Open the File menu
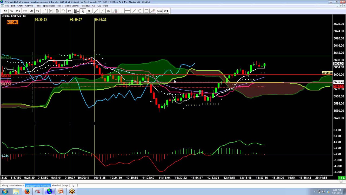Screen dimensions: 346x195 pyautogui.click(x=7, y=6)
